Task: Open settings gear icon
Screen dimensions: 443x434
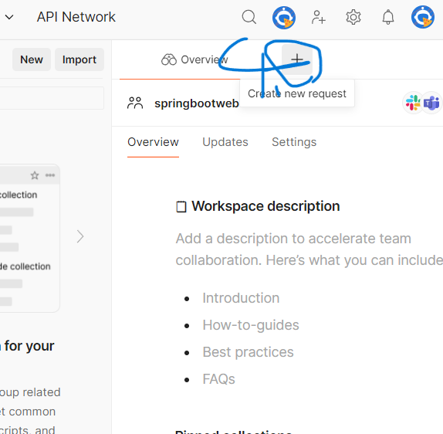Action: tap(353, 17)
